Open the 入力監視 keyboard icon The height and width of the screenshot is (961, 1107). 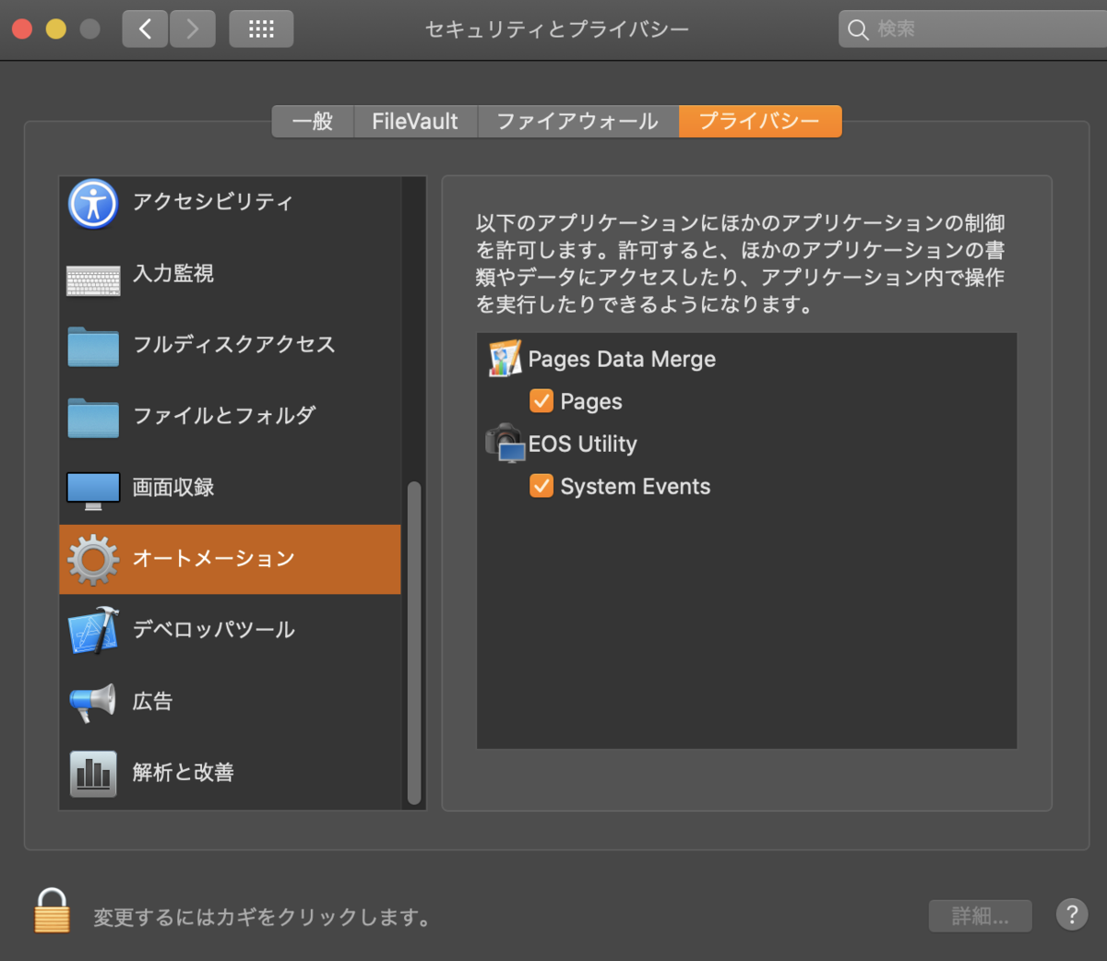92,274
